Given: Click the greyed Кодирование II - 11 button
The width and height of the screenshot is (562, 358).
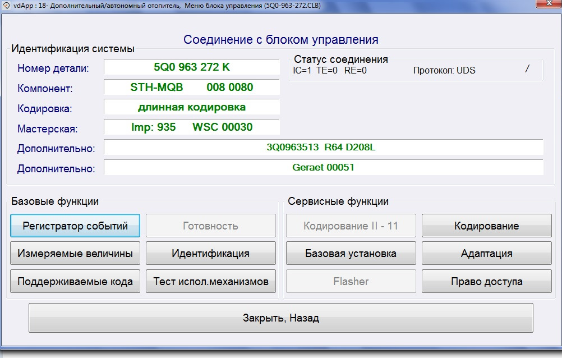Looking at the screenshot, I should tap(351, 226).
